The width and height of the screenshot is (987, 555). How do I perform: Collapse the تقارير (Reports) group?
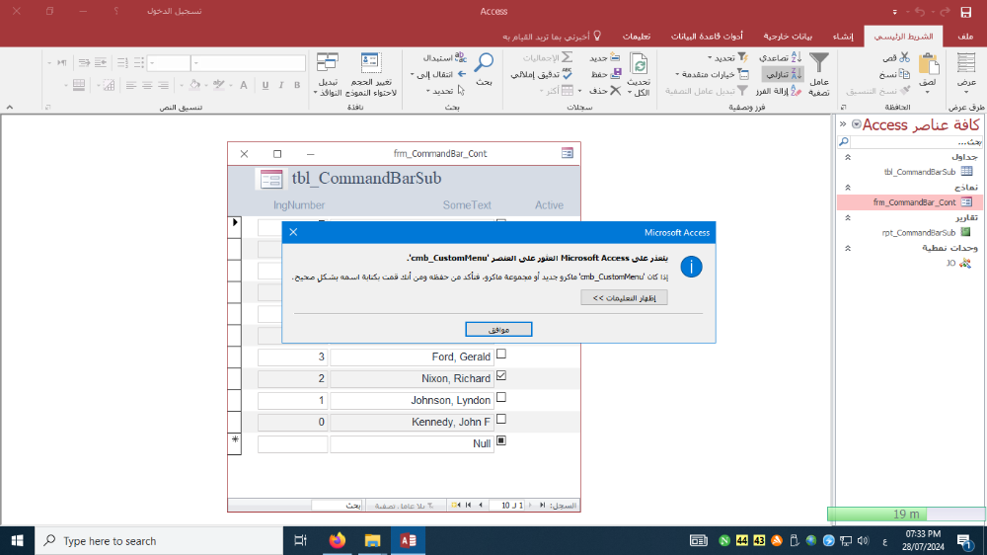pos(847,217)
